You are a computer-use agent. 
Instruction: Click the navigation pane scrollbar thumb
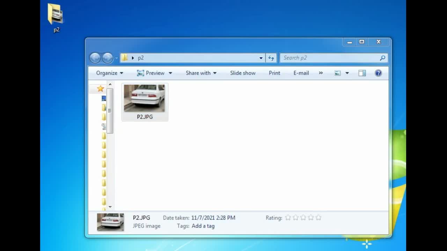[x=110, y=111]
